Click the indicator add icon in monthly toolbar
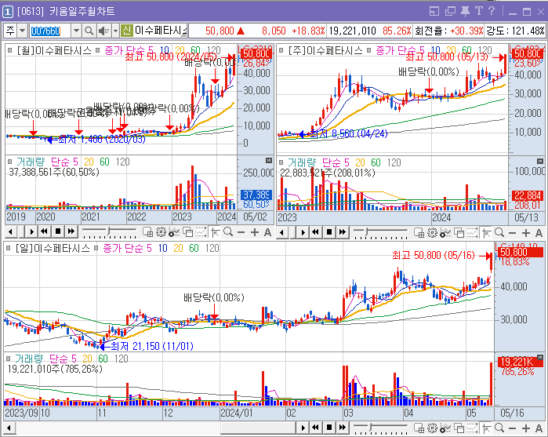548x437 pixels. click(x=174, y=232)
